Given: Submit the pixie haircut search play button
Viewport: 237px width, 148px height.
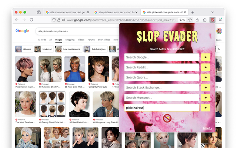Looking at the screenshot, I should click(x=206, y=108).
